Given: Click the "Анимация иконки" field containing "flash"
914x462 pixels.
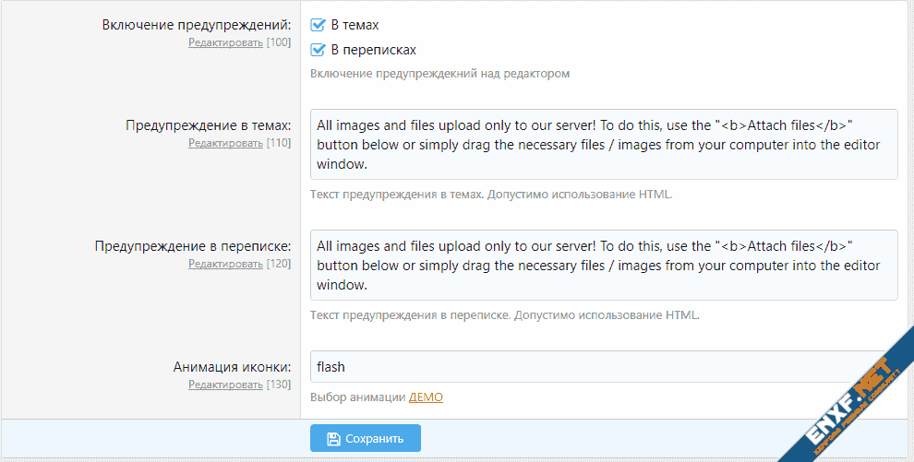Looking at the screenshot, I should click(x=591, y=366).
